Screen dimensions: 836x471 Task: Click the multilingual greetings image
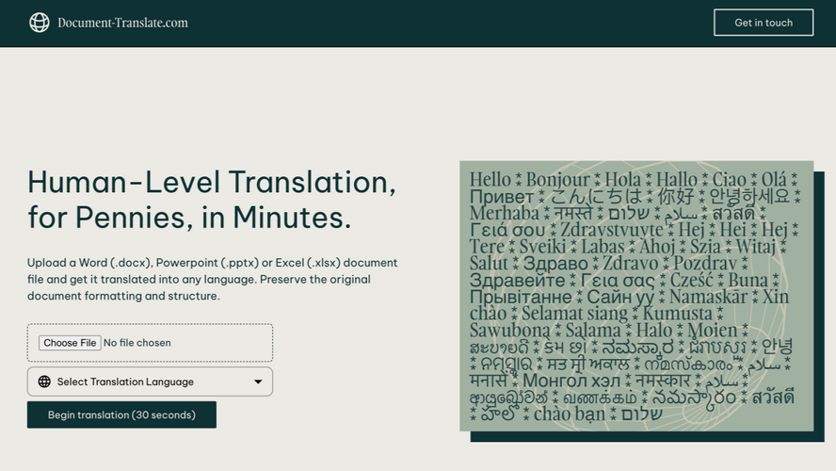[x=636, y=296]
